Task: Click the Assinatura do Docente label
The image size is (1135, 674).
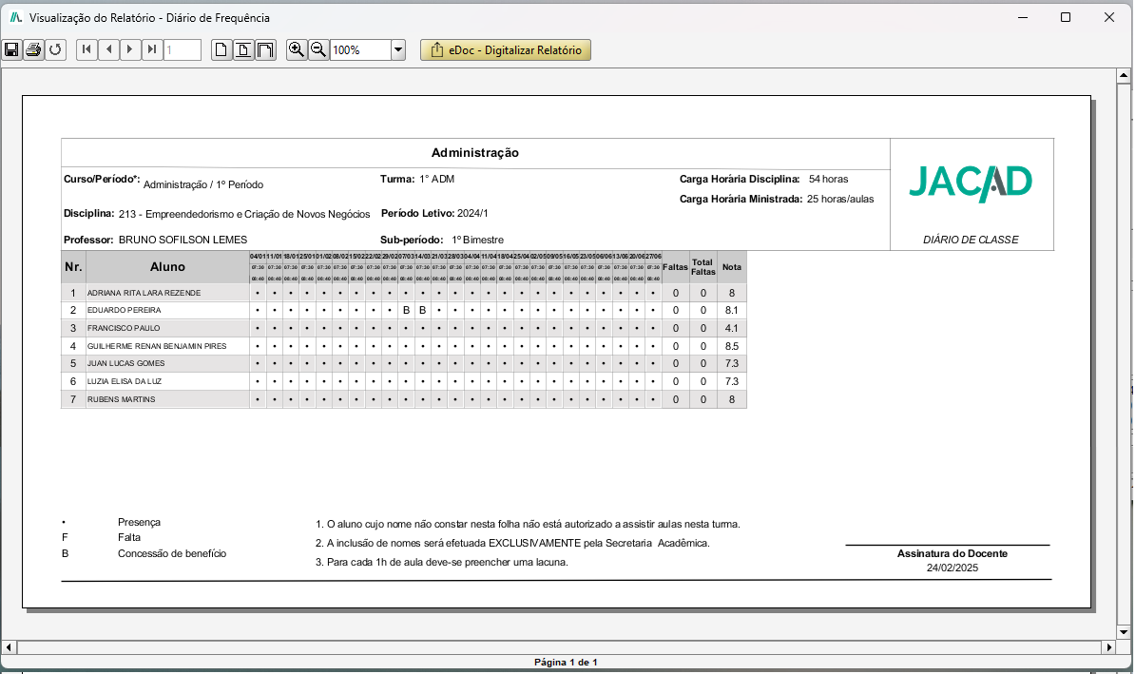Action: 952,554
